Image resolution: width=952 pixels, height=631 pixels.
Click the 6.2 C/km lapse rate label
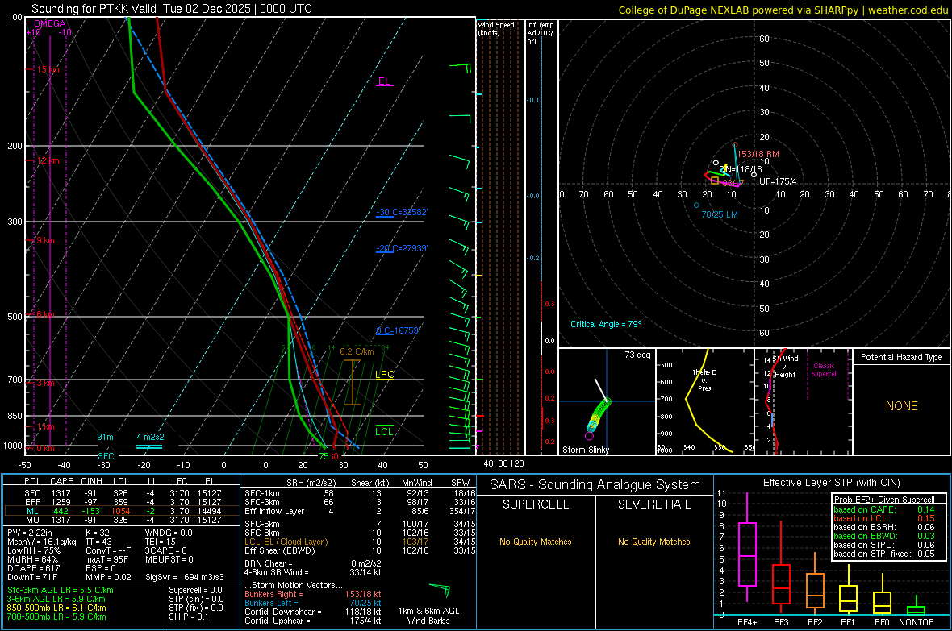[x=357, y=351]
